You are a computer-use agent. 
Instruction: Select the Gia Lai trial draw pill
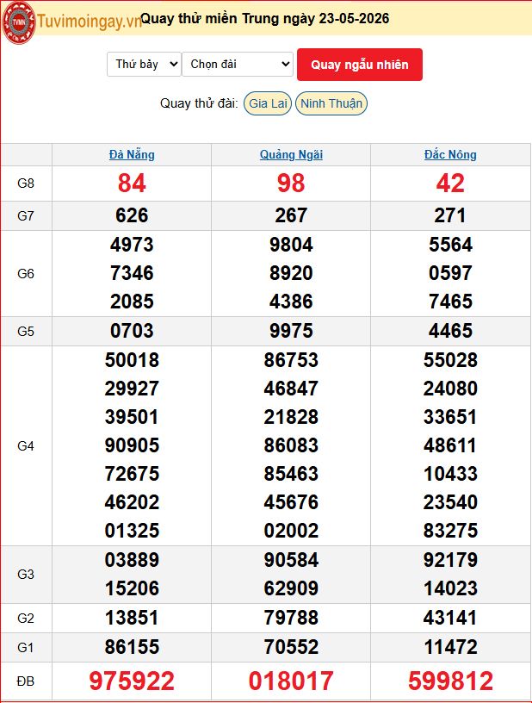click(268, 103)
